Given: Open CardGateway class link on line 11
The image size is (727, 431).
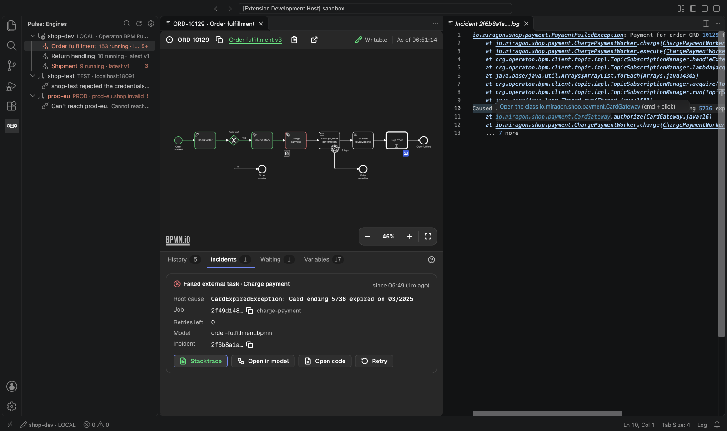Looking at the screenshot, I should (553, 117).
